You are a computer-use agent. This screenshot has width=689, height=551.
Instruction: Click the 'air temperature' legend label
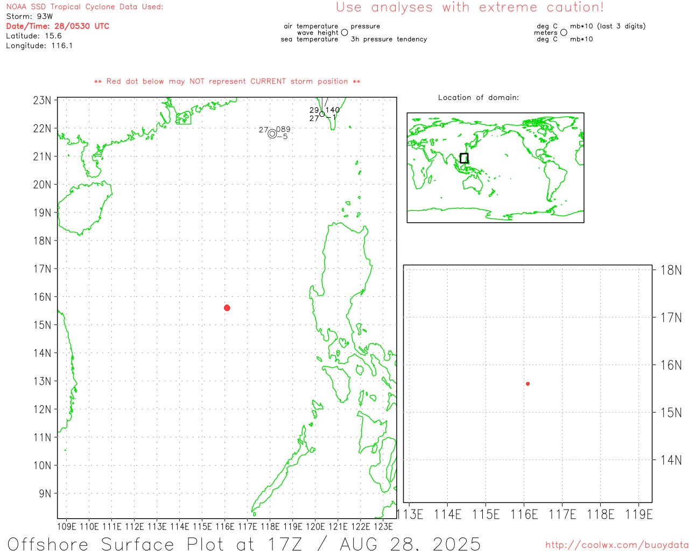[311, 26]
